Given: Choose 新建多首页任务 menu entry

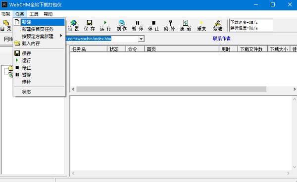Looking at the screenshot, I should pos(39,29).
